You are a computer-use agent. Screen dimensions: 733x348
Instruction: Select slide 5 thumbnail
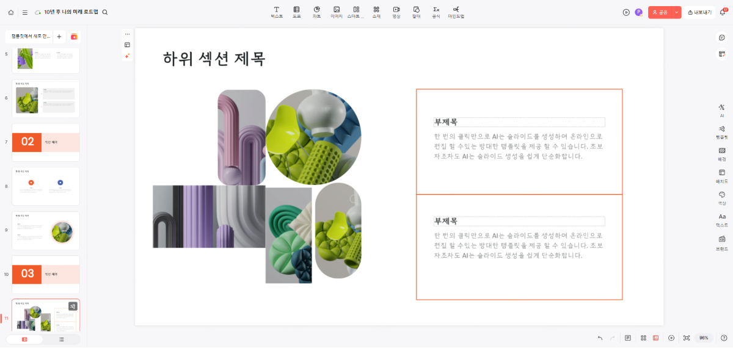tap(46, 60)
